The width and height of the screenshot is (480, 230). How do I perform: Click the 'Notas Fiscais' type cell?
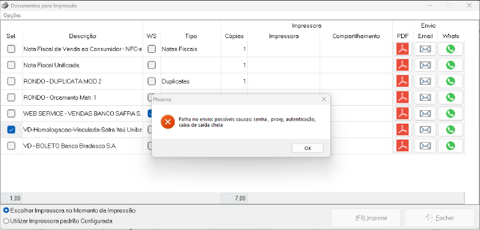coord(191,49)
